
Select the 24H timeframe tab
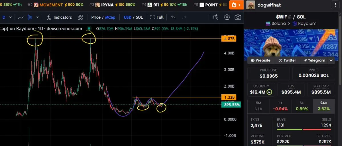324,106
